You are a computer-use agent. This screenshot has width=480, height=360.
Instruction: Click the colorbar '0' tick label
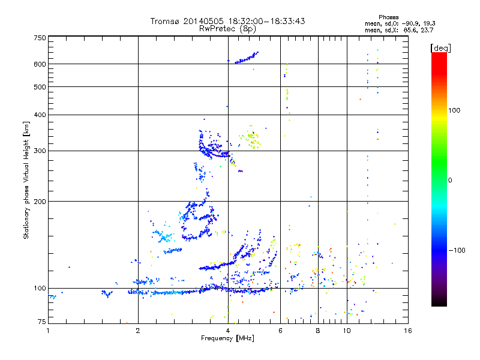pos(449,180)
